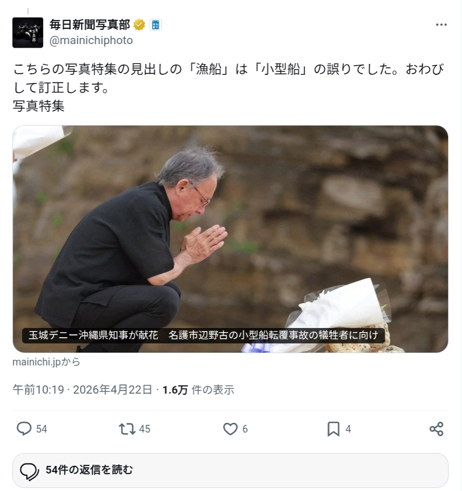Click the gold verified badge
The width and height of the screenshot is (462, 491).
click(139, 25)
